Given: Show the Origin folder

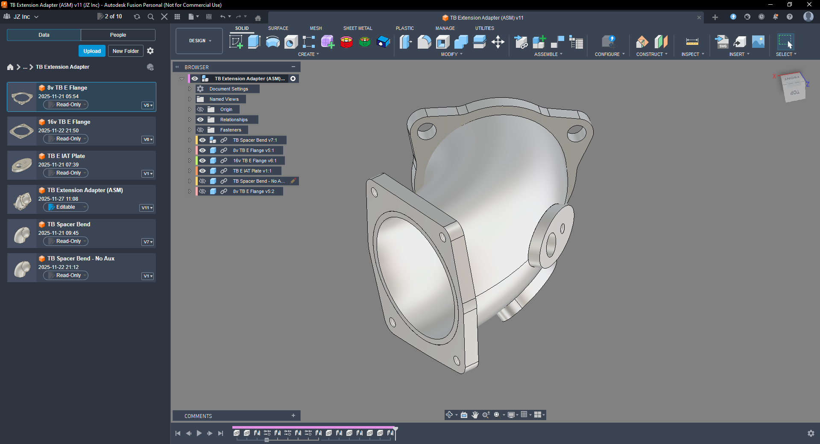Looking at the screenshot, I should pyautogui.click(x=200, y=109).
